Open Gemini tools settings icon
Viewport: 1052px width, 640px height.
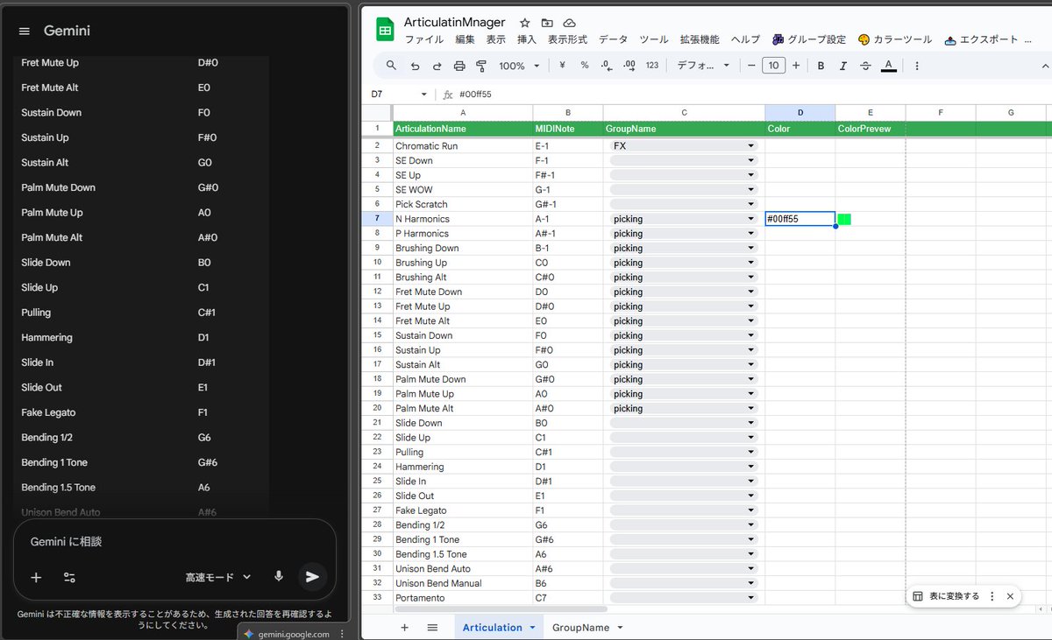[x=69, y=577]
